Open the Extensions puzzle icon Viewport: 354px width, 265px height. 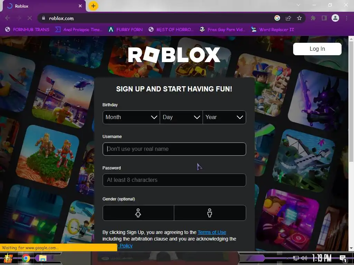313,18
